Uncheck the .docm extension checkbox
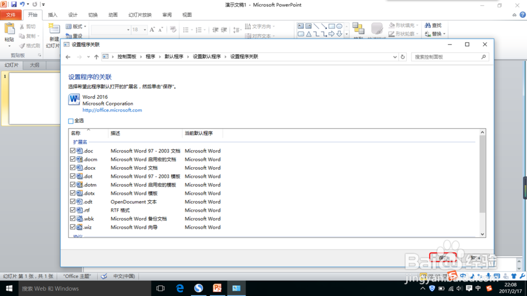 [x=73, y=159]
